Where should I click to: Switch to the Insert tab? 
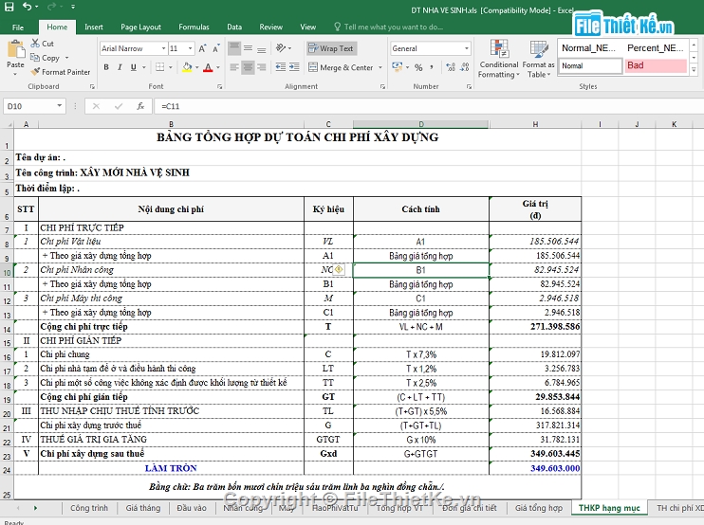tap(94, 27)
